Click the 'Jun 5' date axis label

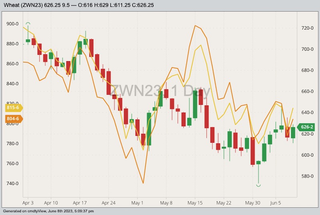tap(276, 203)
